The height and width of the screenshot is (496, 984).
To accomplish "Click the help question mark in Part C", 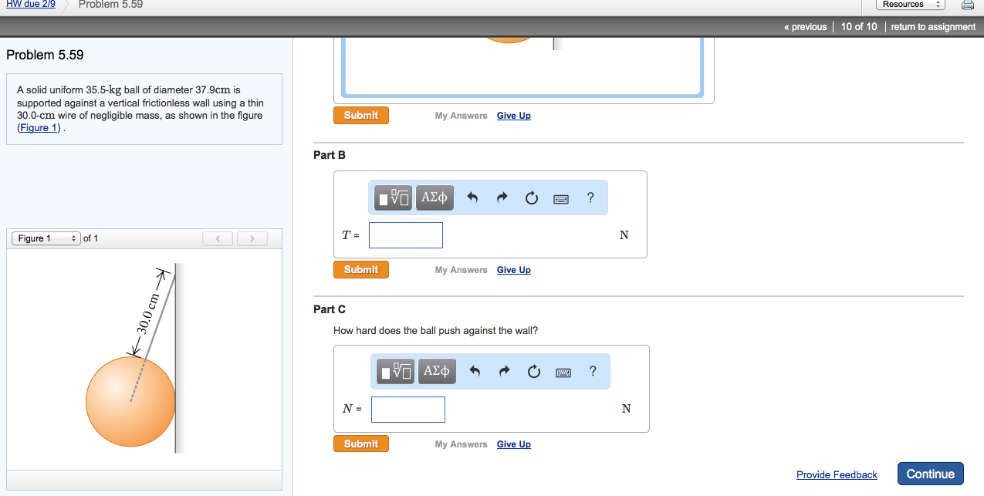I will click(x=593, y=372).
